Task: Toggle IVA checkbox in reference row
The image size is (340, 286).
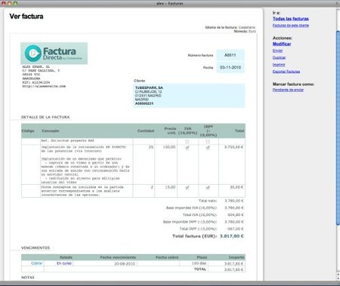Action: (187, 142)
